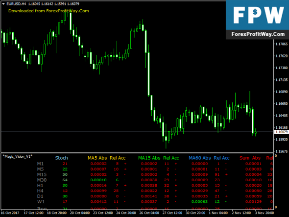Image resolution: width=289 pixels, height=217 pixels.
Task: Click Stoch value 50 in M15 row
Action: tap(65, 174)
